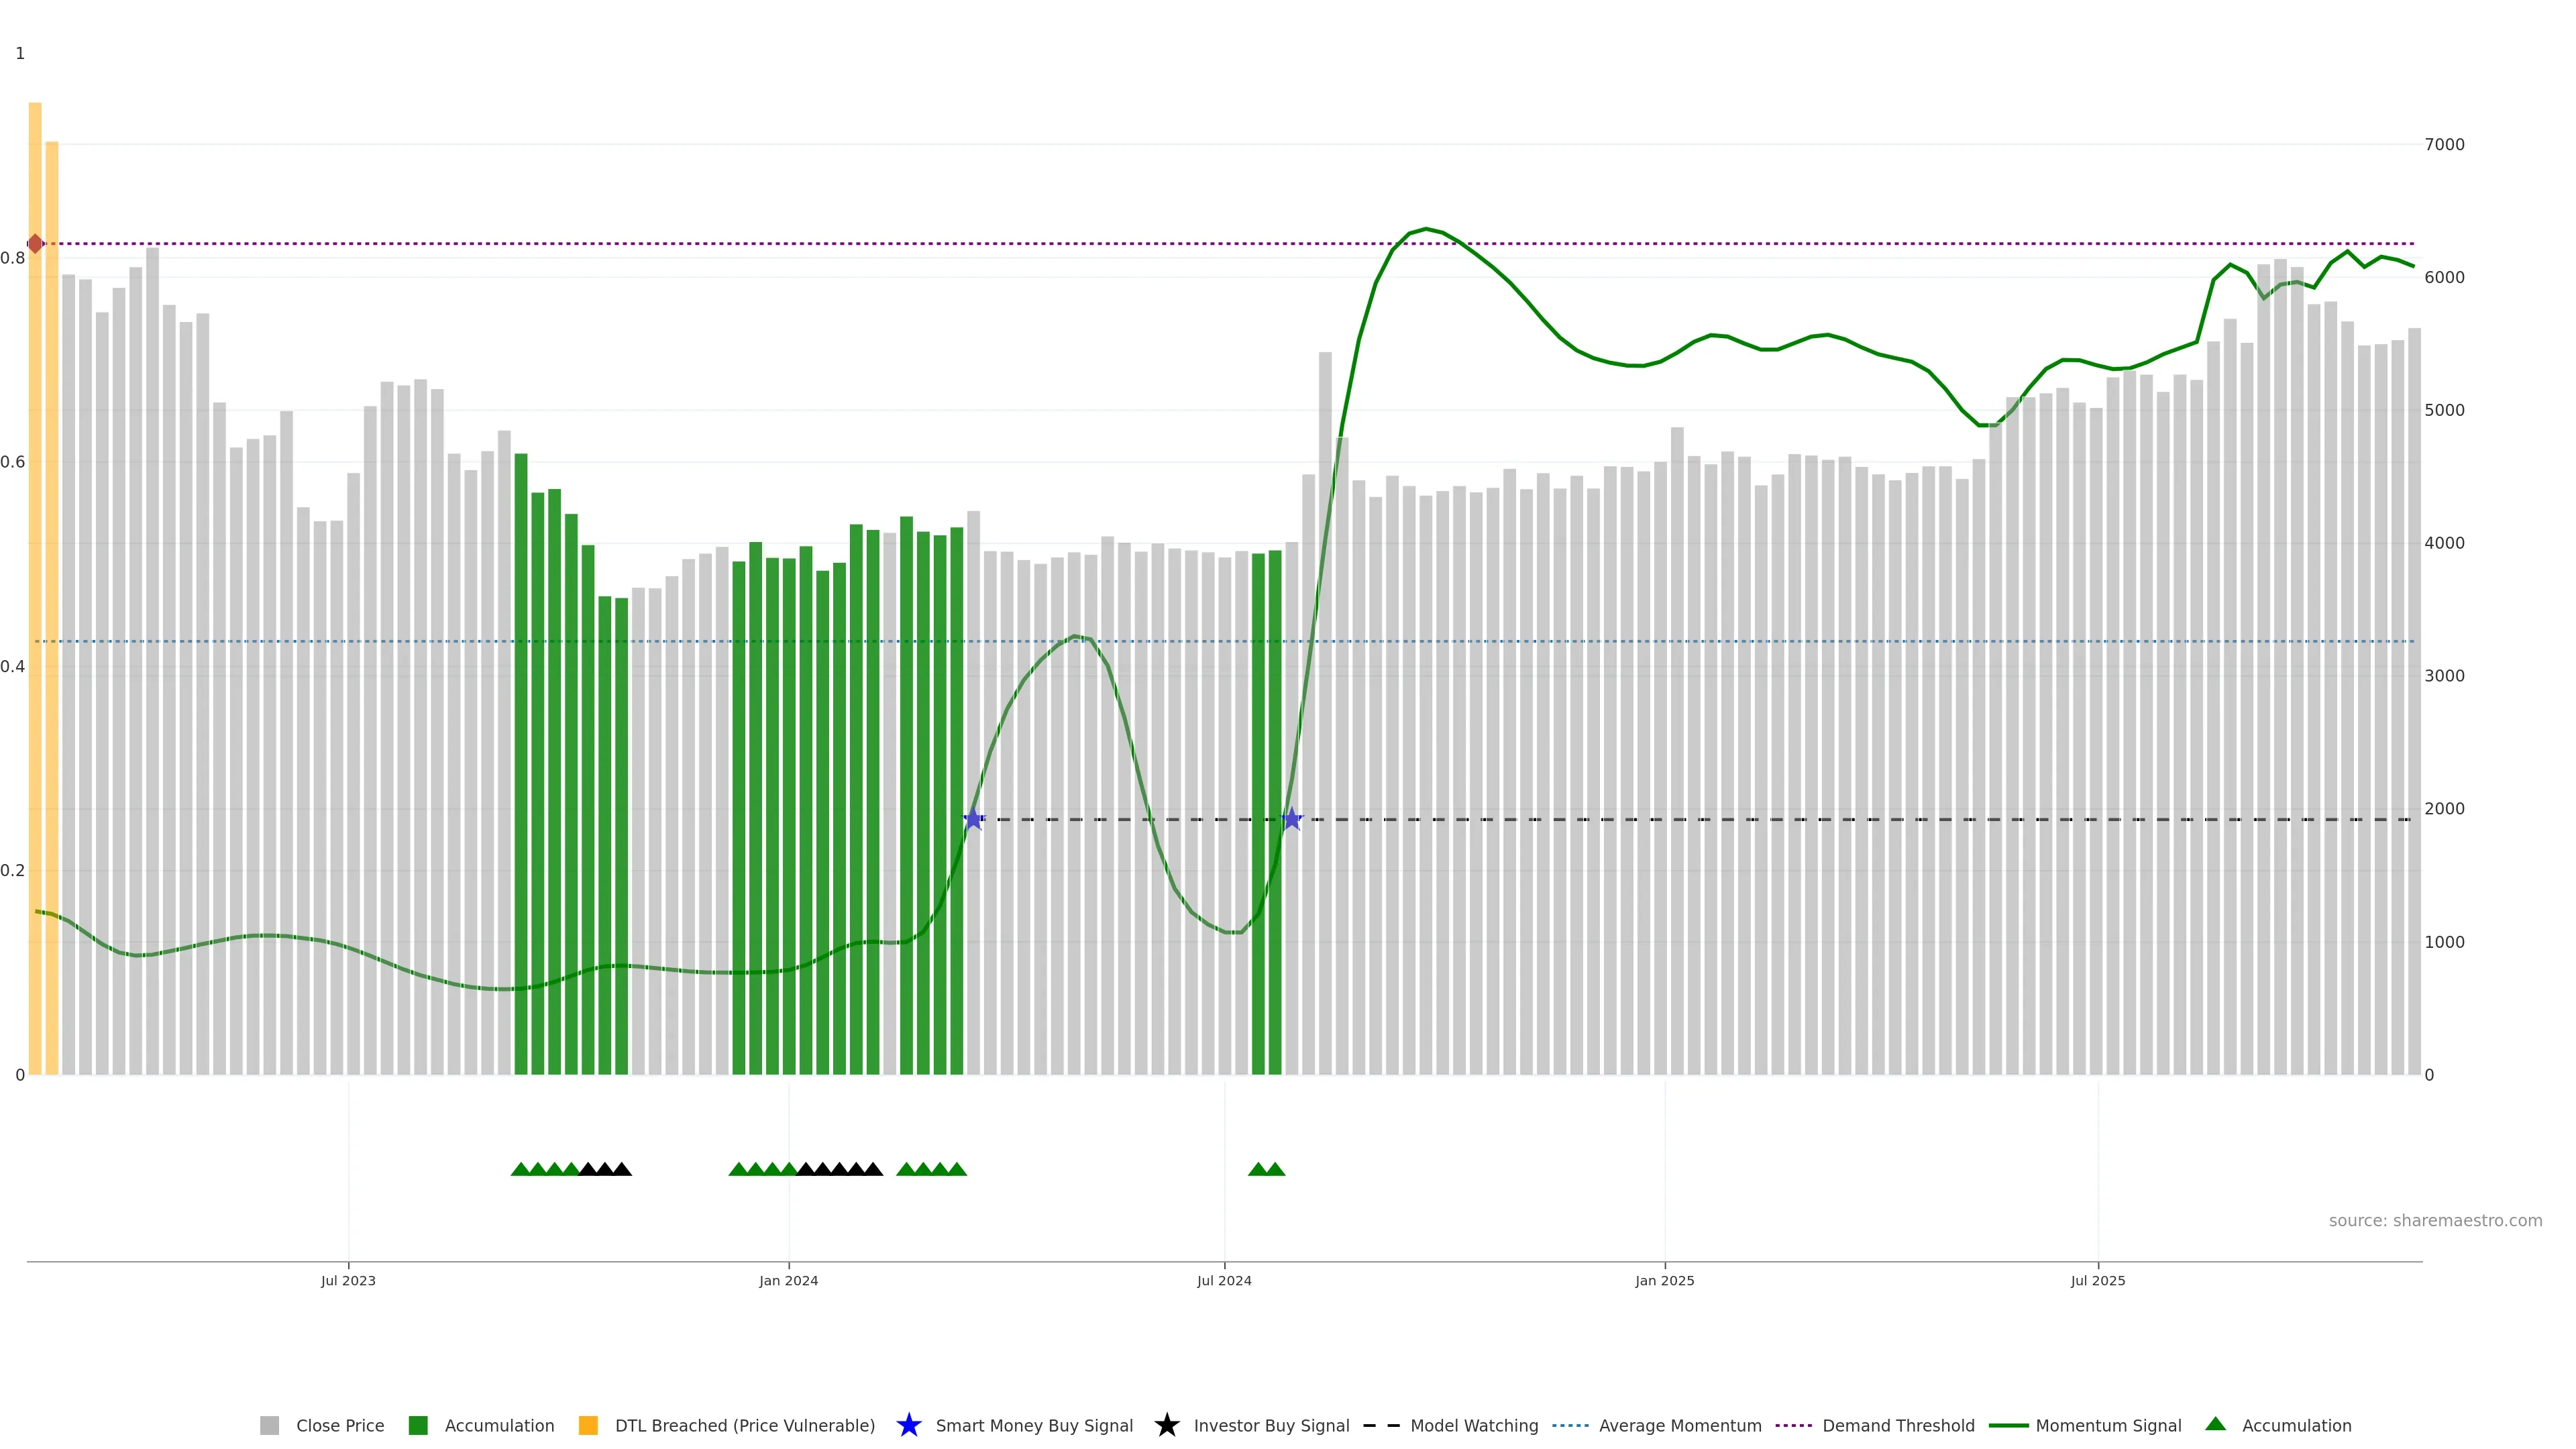
Task: Click the red diamond marker on Demand Threshold line
Action: pos(35,244)
